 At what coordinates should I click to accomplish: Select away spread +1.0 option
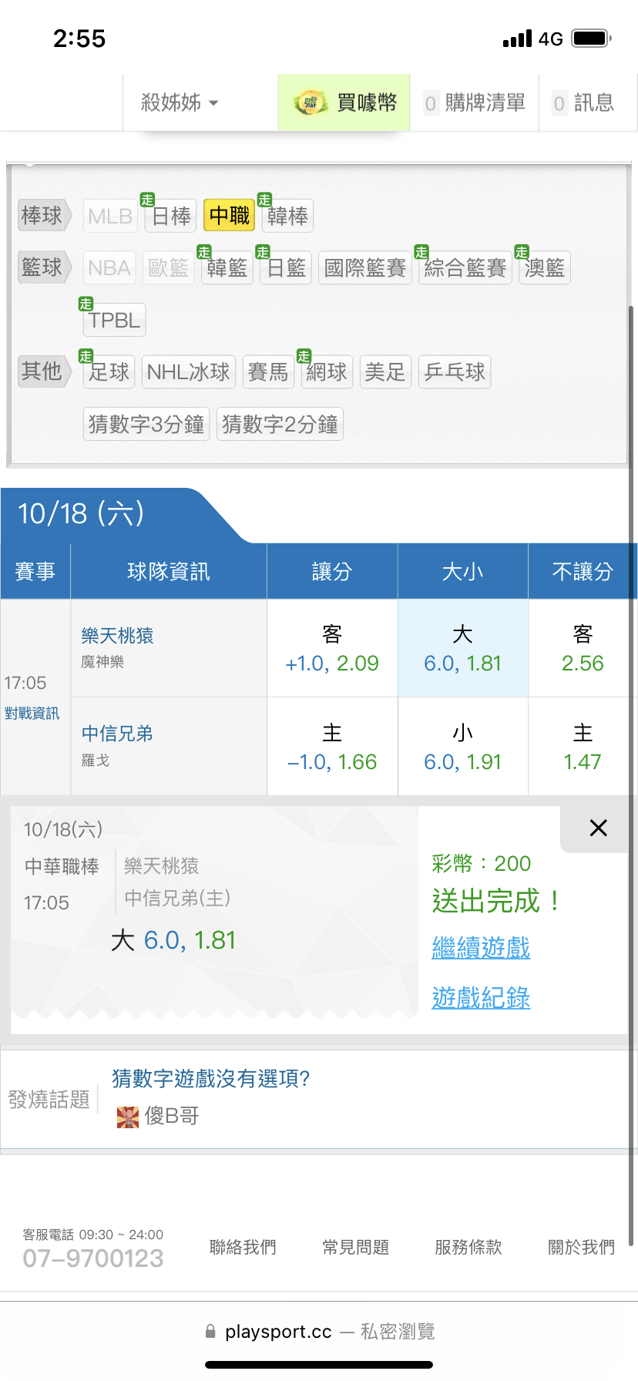[332, 649]
